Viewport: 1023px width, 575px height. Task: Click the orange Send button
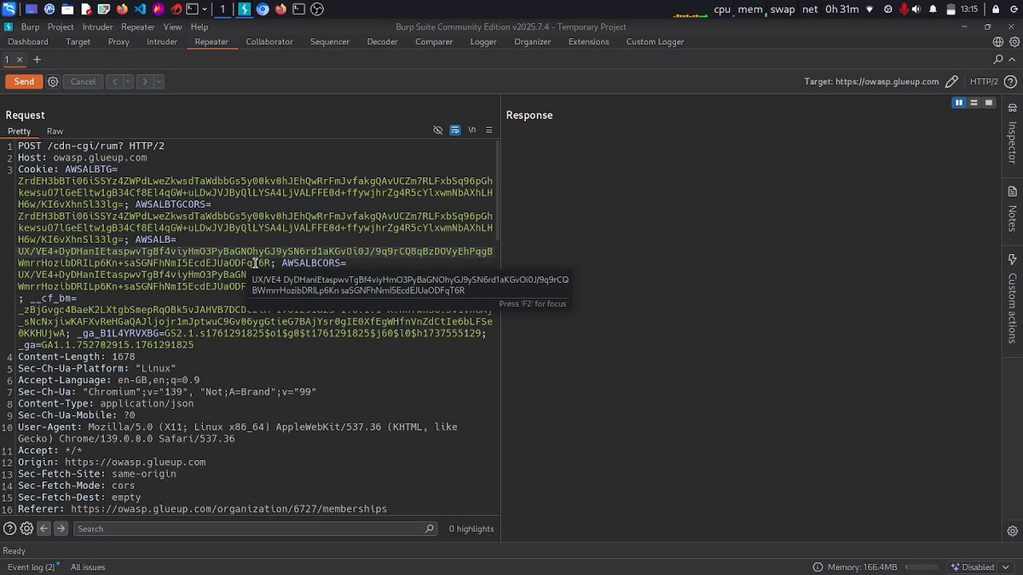coord(24,82)
